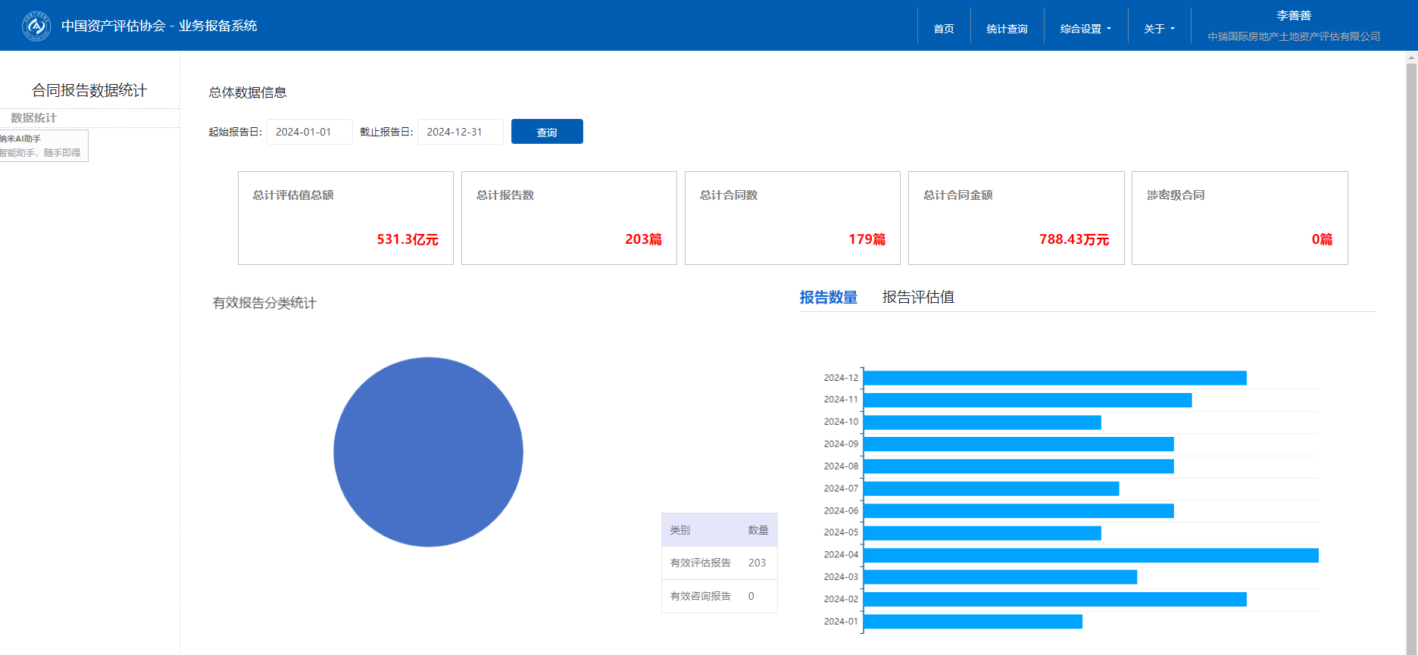Click the 总计评估值总额 card

tap(345, 218)
